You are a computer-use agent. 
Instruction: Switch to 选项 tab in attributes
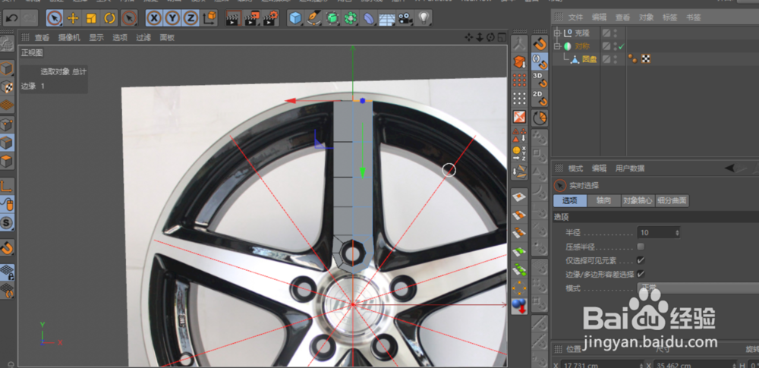(x=570, y=200)
